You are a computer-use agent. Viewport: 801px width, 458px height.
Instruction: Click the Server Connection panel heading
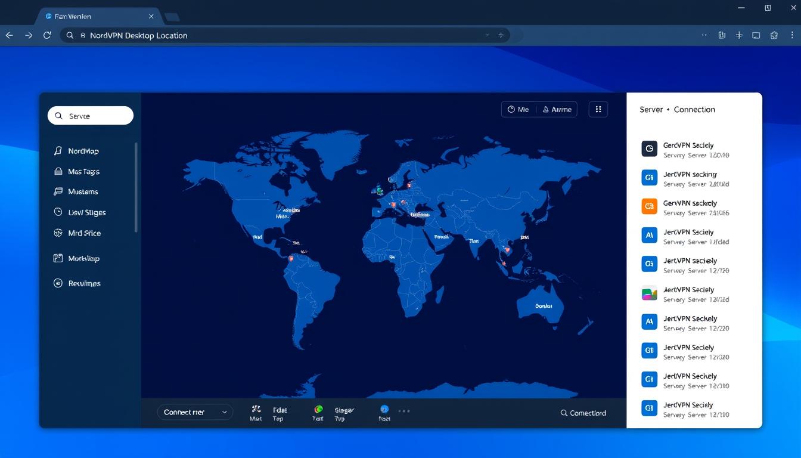click(677, 109)
